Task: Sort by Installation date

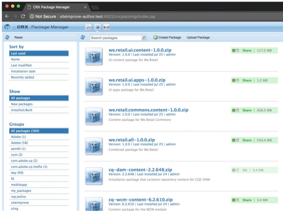Action: pos(39,71)
